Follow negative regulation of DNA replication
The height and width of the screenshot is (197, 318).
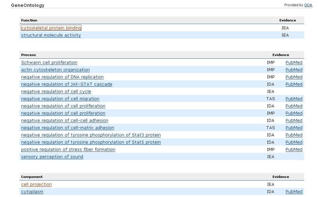tap(62, 77)
